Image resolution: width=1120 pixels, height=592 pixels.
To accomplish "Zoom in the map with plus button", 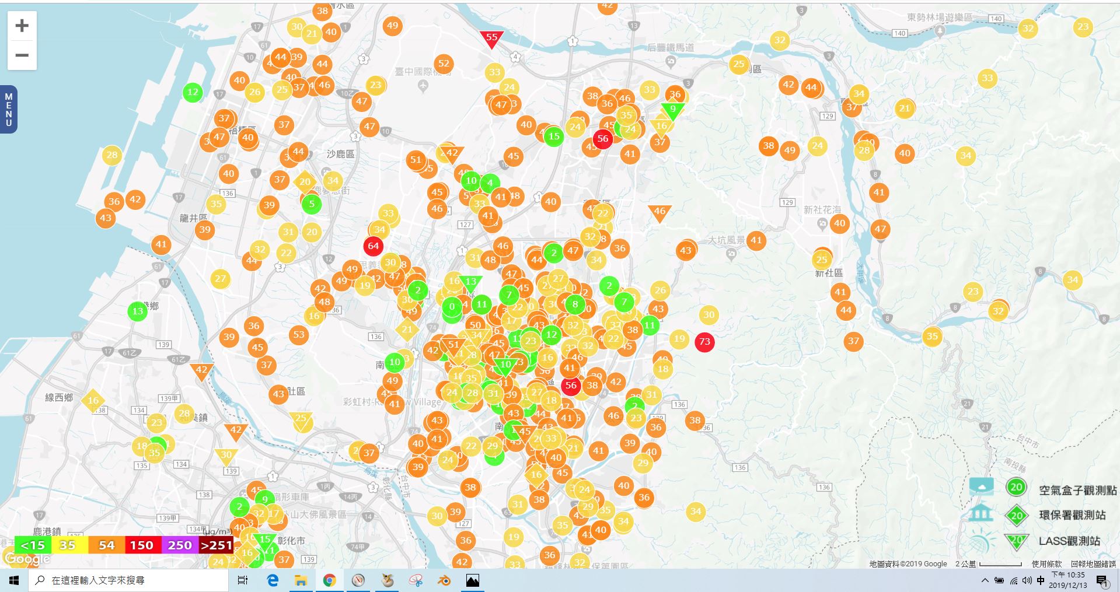I will 22,26.
